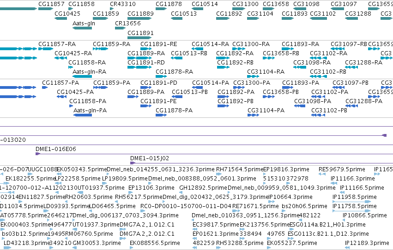Select the CG31300 gene label
Viewport: 393px width, 250px height.
[245, 4]
